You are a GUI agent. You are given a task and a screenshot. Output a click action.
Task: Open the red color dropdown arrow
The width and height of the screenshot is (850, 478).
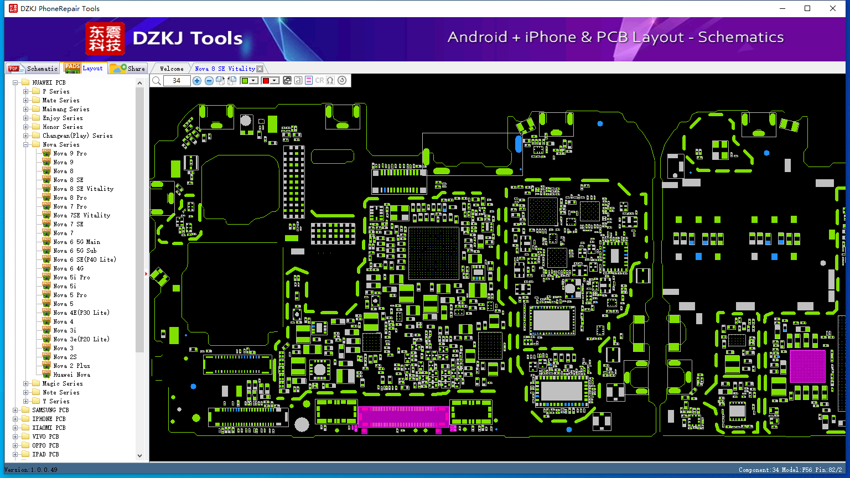[274, 81]
